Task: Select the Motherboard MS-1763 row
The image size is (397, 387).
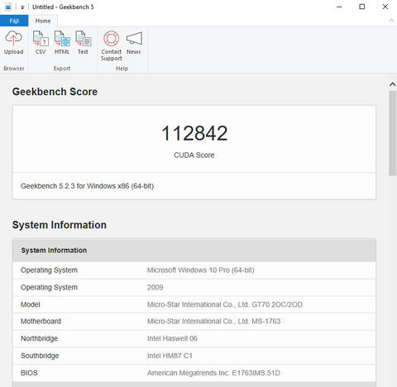Action: (x=194, y=322)
